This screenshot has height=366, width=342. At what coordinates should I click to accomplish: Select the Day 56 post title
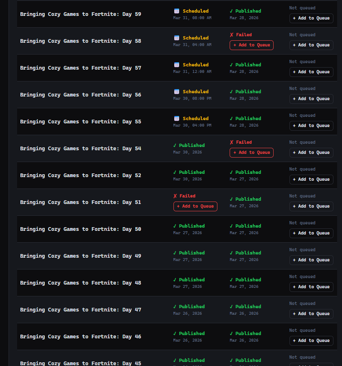coord(81,95)
